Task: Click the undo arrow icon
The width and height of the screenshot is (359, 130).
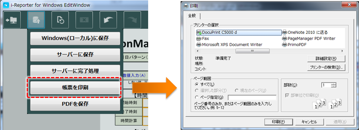Action: tap(108, 20)
